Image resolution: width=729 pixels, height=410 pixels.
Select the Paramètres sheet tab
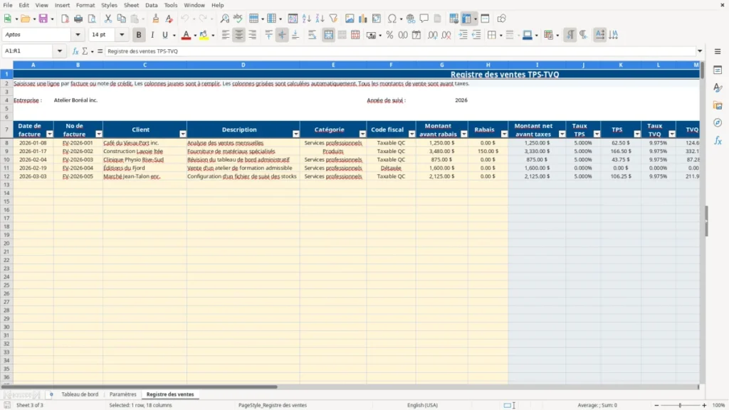click(123, 394)
